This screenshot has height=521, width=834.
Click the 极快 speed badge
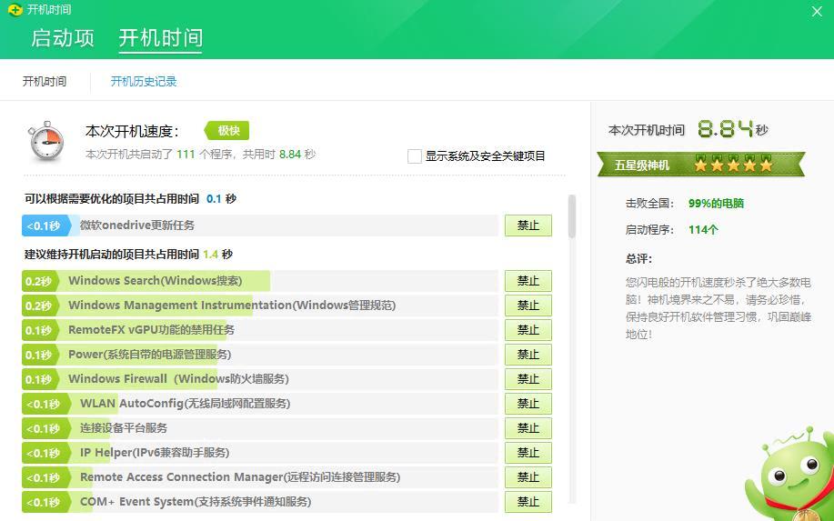click(x=227, y=131)
